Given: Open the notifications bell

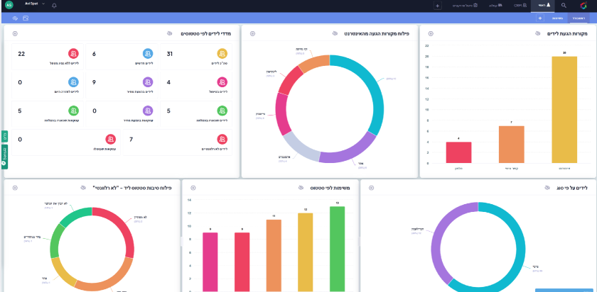Looking at the screenshot, I should click(x=54, y=6).
